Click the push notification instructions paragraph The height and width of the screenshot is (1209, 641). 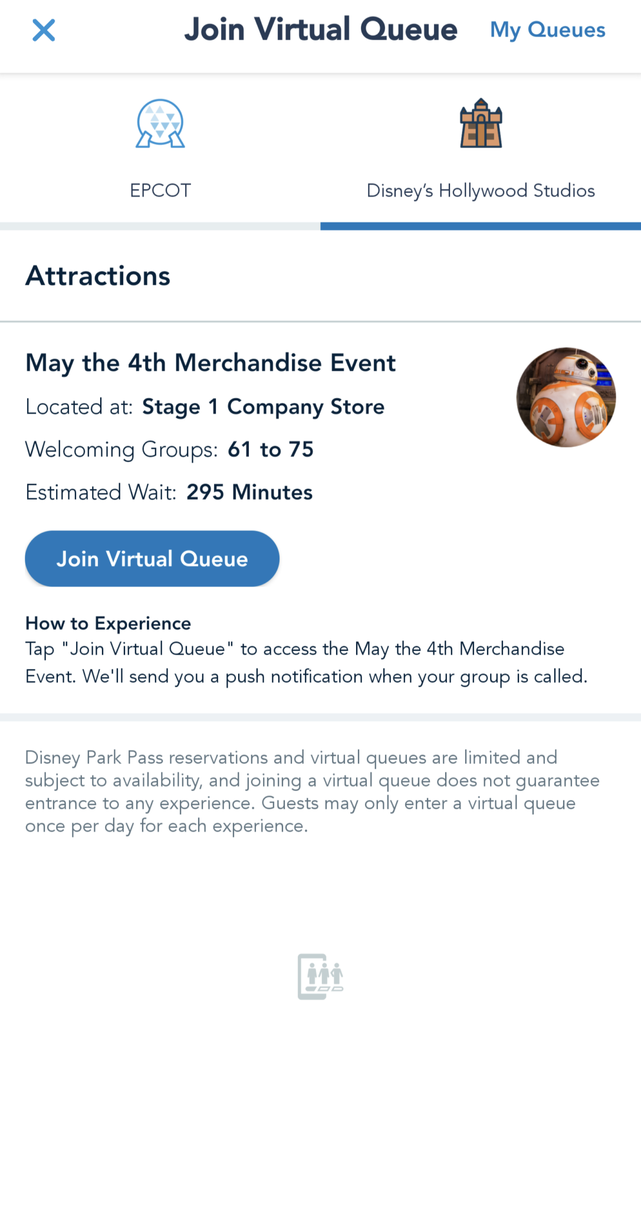click(306, 663)
